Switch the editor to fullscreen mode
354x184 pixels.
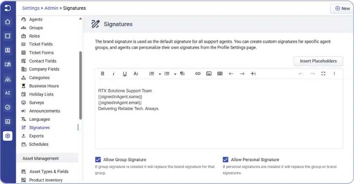click(323, 73)
